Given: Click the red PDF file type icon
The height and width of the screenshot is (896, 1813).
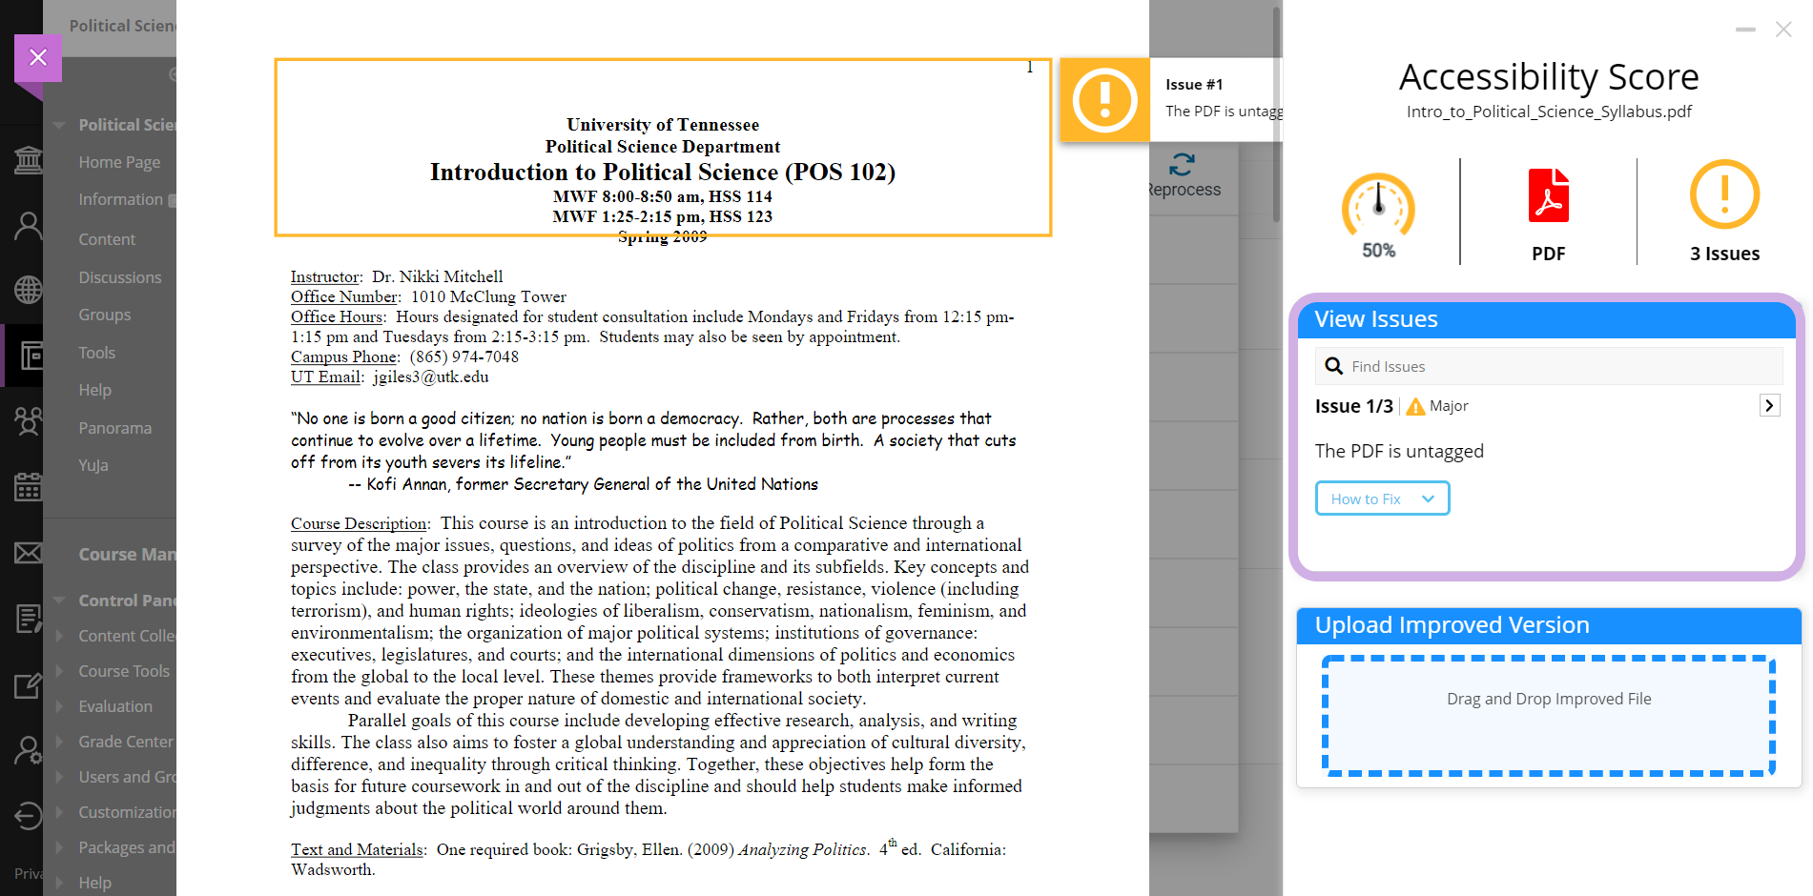Looking at the screenshot, I should point(1549,195).
